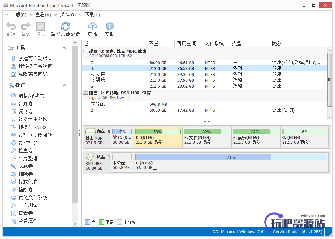The image size is (335, 239).
Task: Select the I: volume row
Action: 204,110
